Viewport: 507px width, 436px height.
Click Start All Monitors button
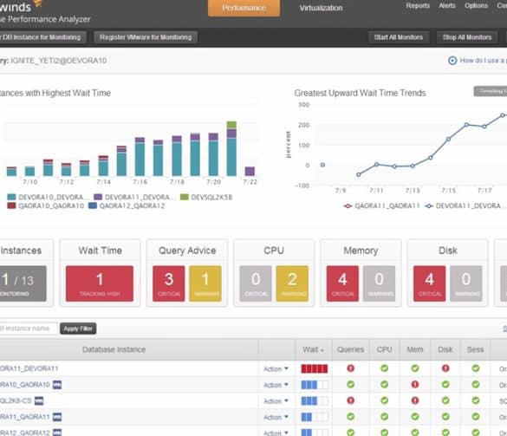coord(399,37)
